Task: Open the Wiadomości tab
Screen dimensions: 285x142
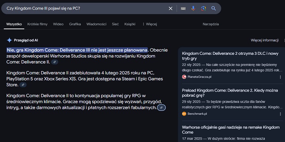Action: pos(96,24)
